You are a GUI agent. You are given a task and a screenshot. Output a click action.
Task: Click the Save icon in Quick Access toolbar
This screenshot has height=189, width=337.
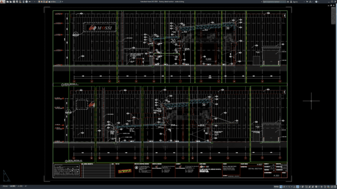14,2
